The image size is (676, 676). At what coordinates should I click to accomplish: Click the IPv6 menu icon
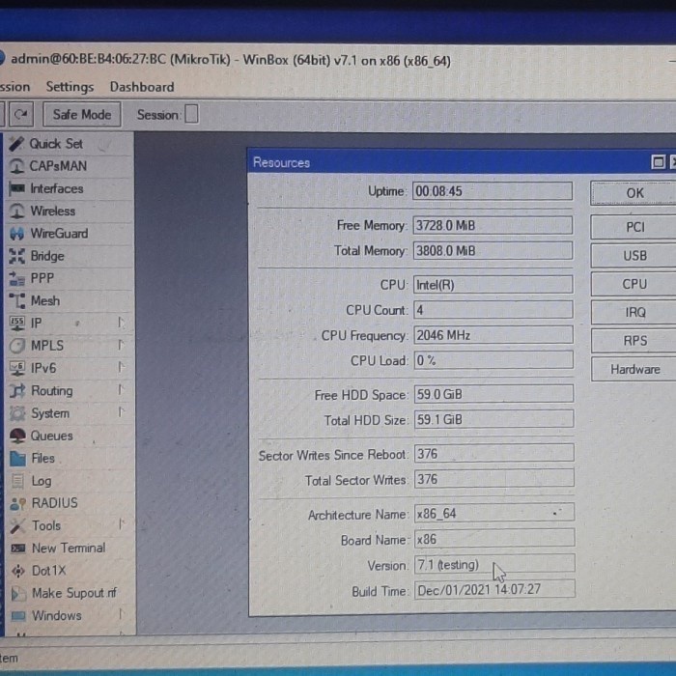click(17, 368)
